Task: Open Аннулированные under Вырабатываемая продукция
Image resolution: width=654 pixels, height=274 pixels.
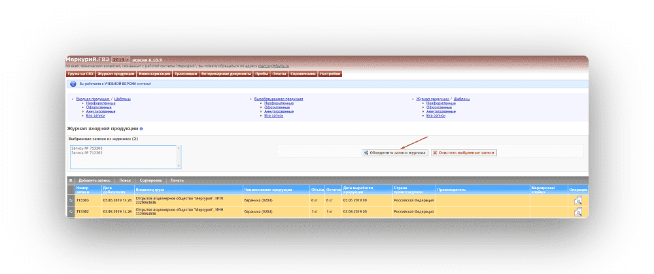Action: [x=279, y=111]
